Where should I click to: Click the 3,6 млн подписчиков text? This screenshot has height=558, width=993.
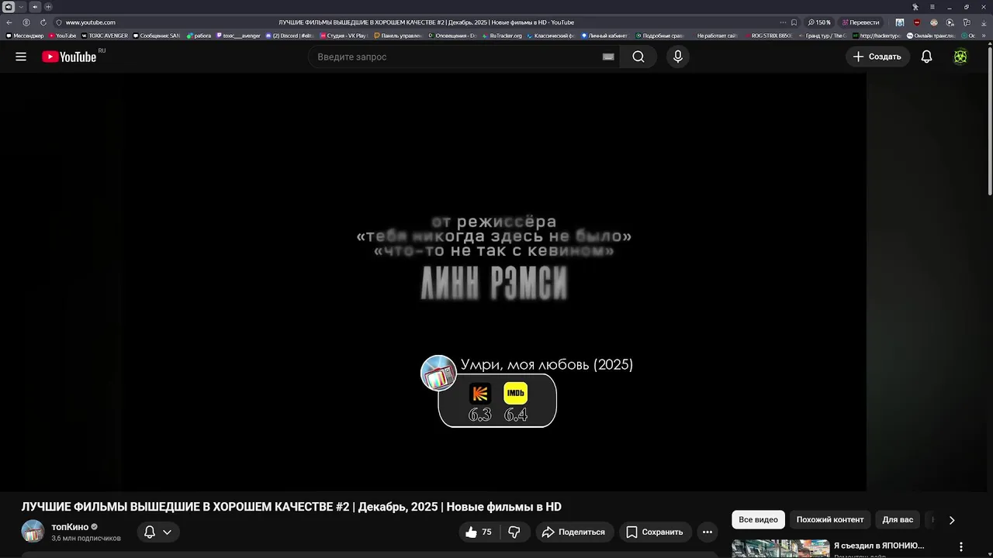click(86, 538)
